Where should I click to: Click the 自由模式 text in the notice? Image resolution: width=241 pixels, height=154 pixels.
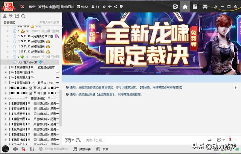pos(108,87)
